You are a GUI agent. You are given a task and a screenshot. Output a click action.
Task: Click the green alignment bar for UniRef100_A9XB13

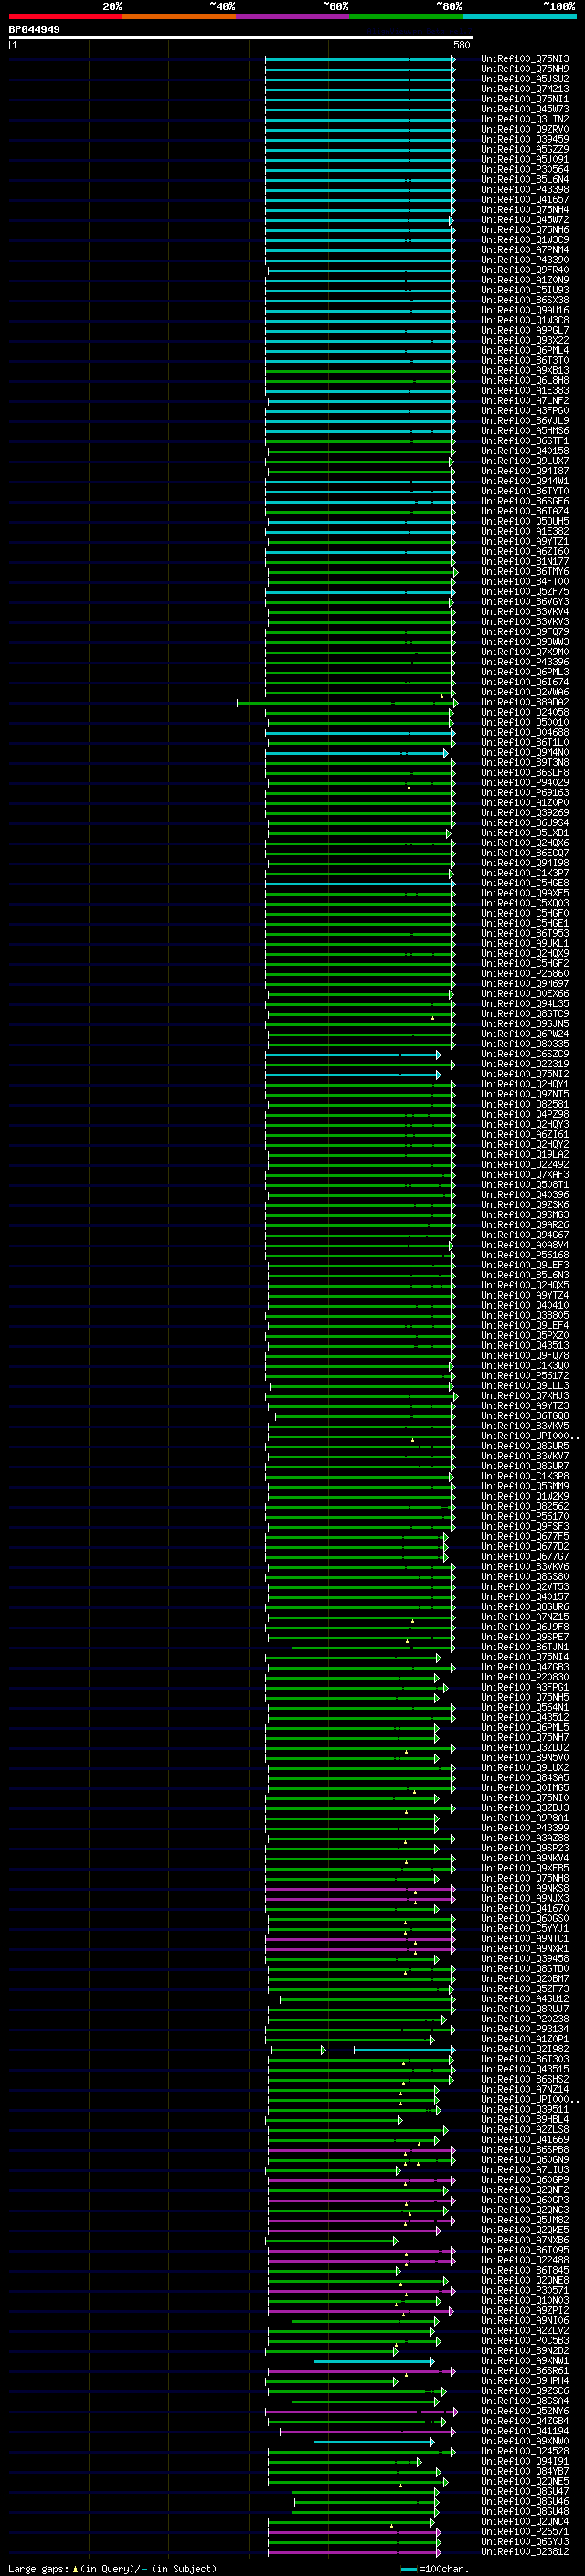click(360, 370)
